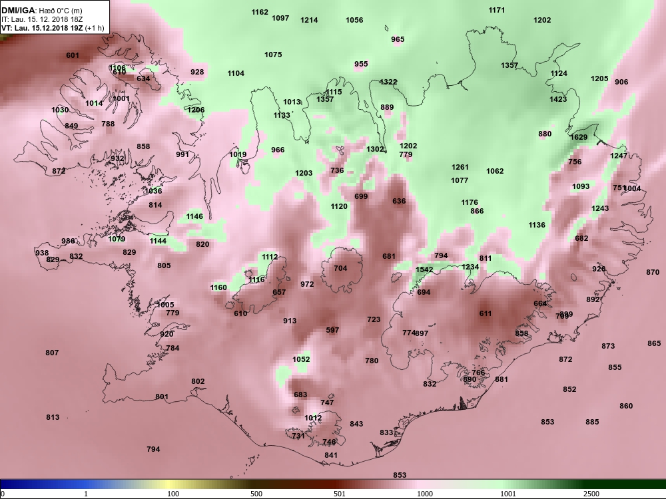666x499 pixels.
Task: Click the map value 866
Action: (x=477, y=211)
